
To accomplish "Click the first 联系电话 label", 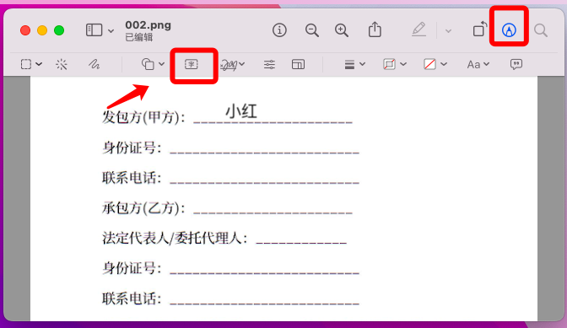I will [132, 178].
